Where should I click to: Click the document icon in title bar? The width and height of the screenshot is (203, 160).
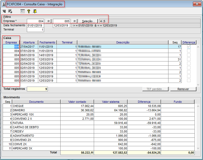4,4
